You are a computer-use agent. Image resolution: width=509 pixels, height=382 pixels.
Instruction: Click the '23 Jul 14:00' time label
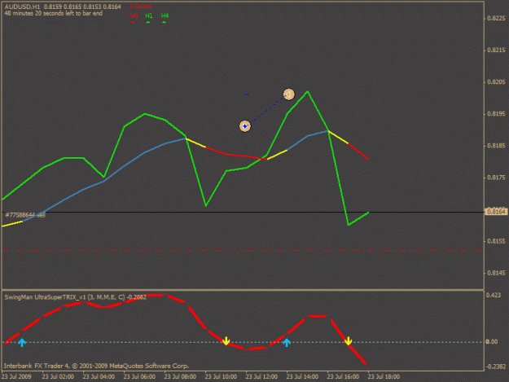[302, 376]
